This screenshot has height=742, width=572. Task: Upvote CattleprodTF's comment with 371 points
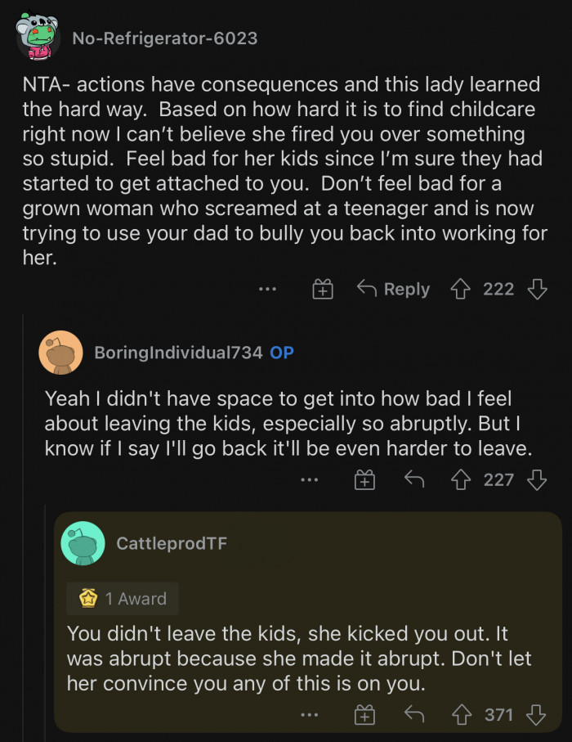pos(462,714)
